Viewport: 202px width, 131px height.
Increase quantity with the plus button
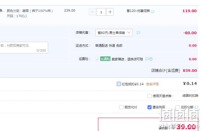click(110, 12)
